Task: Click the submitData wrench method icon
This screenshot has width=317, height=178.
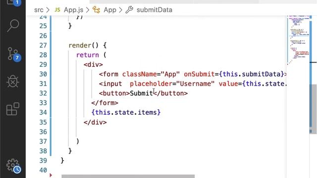Action: click(x=129, y=10)
